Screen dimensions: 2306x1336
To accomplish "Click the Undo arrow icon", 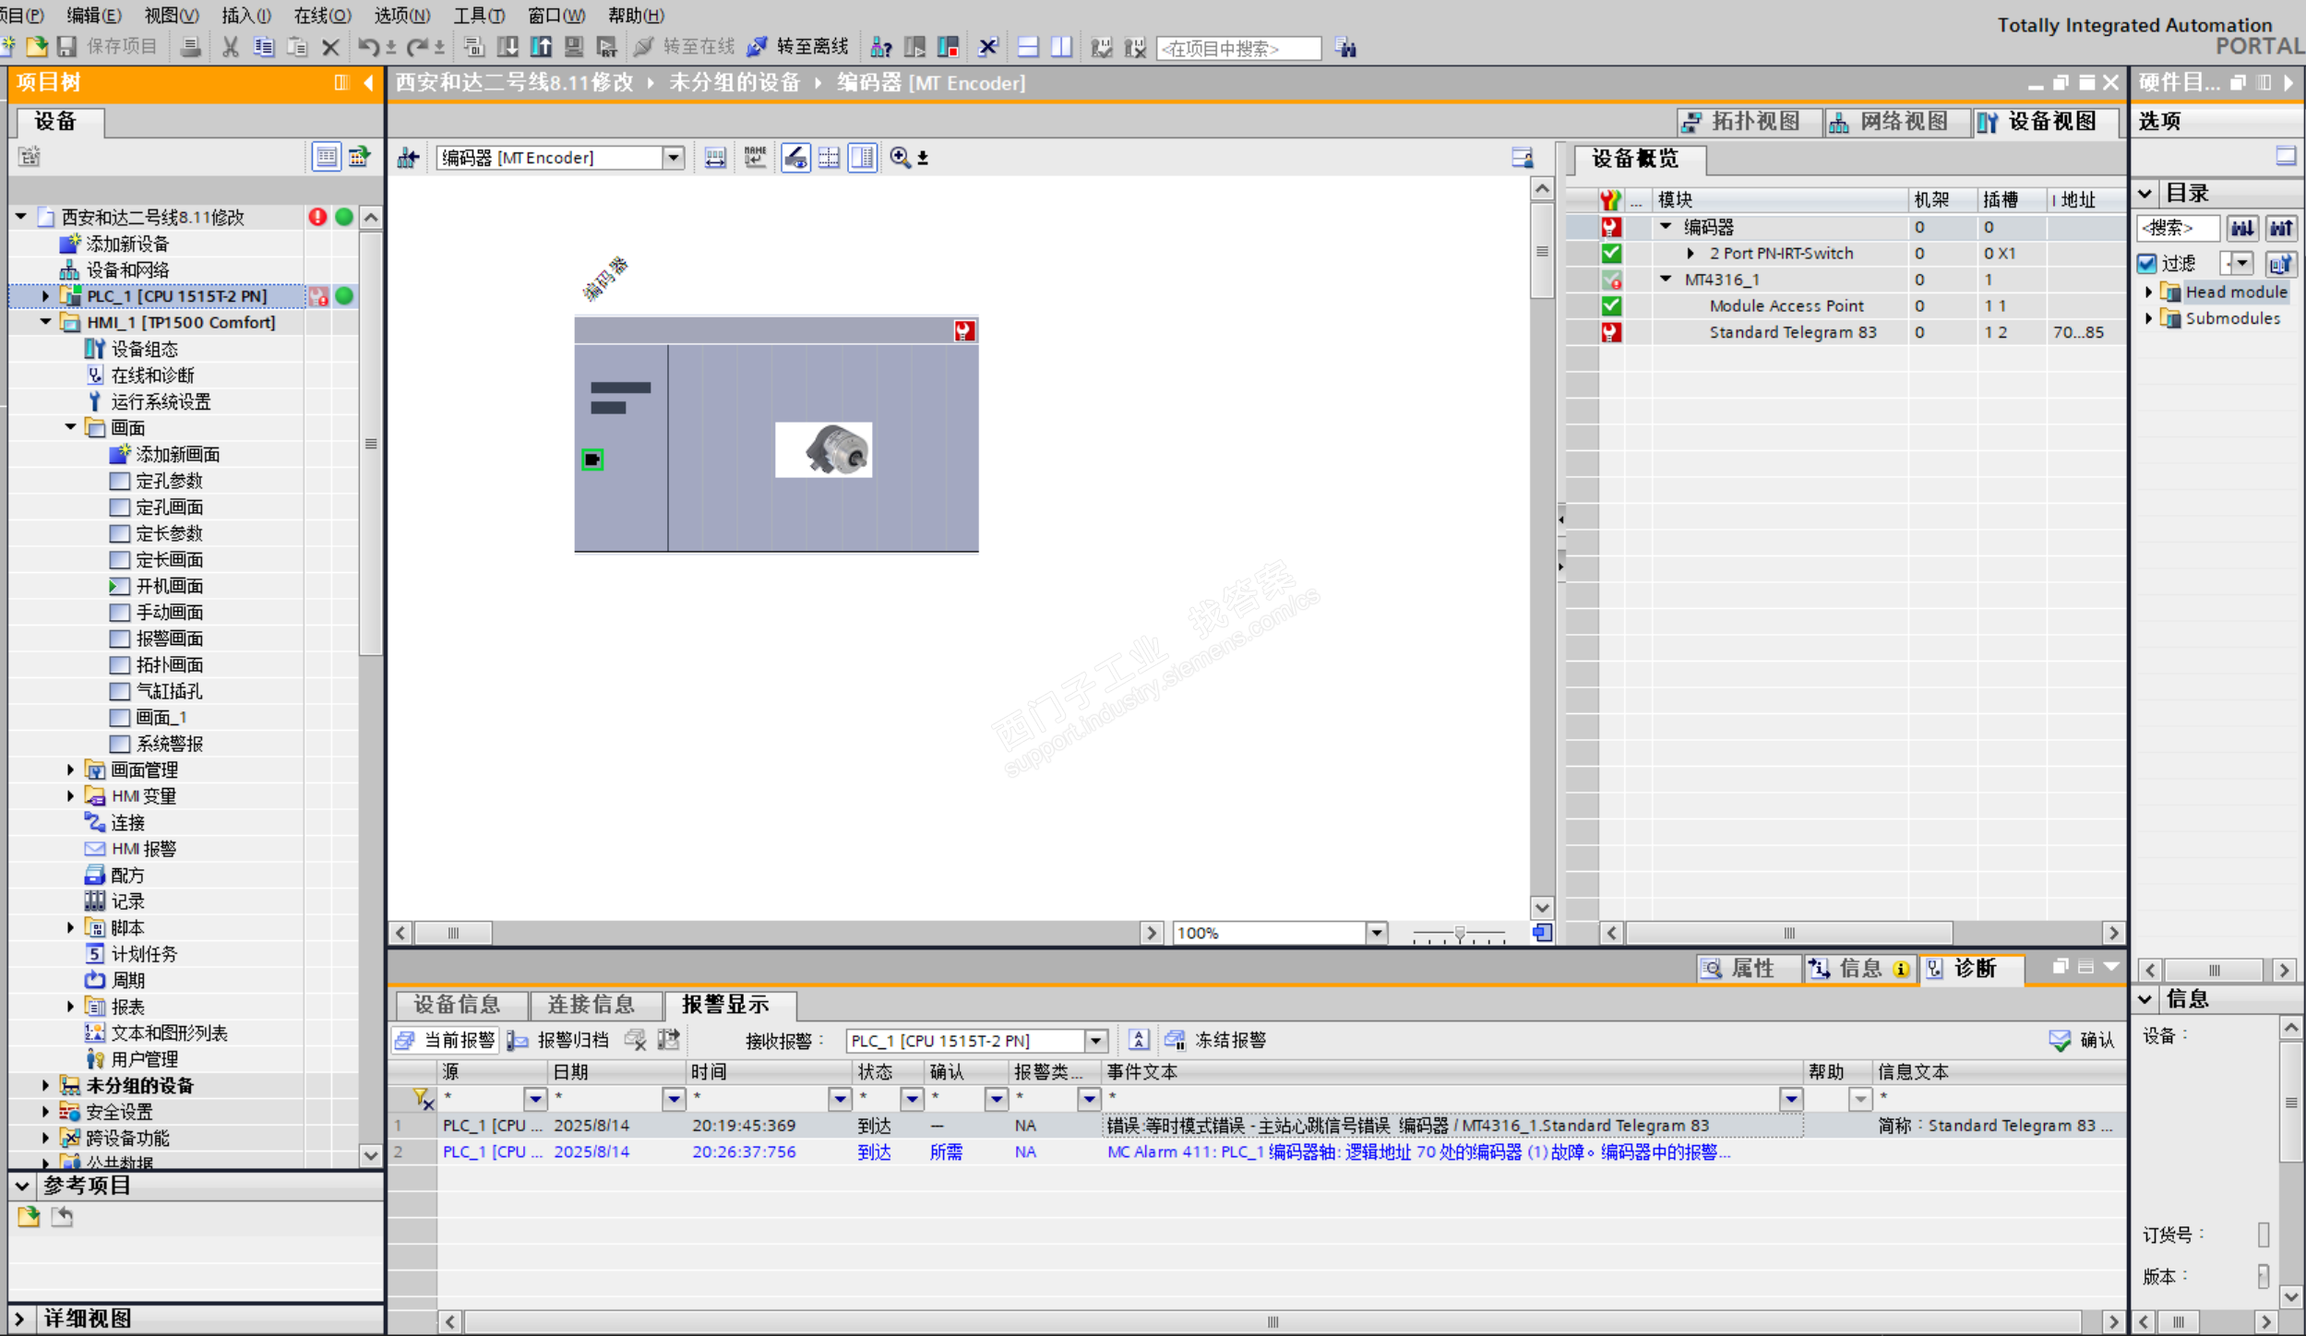I will pyautogui.click(x=368, y=47).
